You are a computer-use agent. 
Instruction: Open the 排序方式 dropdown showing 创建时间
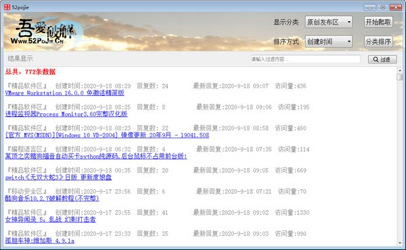pos(329,41)
